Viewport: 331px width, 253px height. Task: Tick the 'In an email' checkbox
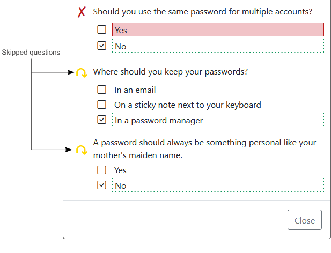click(102, 90)
